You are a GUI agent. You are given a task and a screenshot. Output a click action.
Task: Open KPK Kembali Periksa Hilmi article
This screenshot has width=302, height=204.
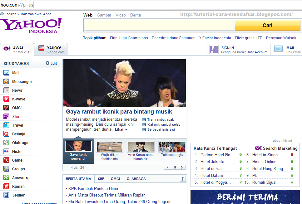(93, 189)
